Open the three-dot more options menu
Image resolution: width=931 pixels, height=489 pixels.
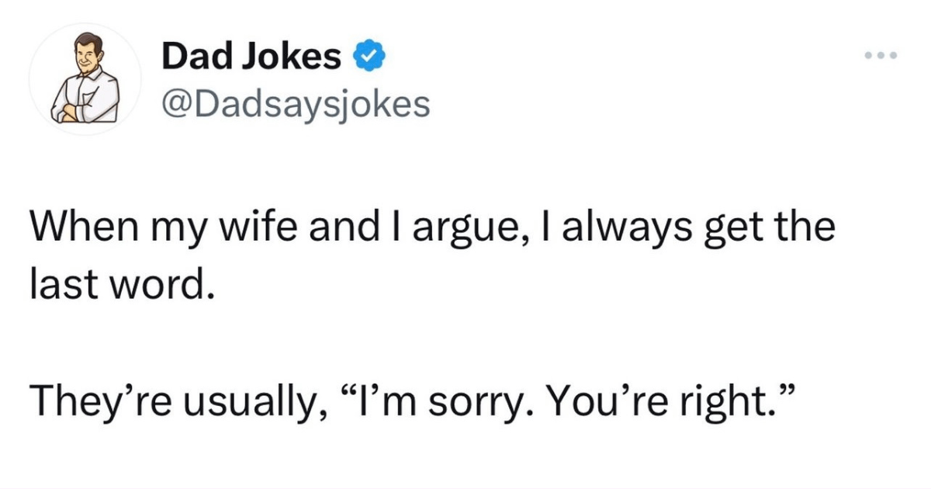[x=882, y=55]
